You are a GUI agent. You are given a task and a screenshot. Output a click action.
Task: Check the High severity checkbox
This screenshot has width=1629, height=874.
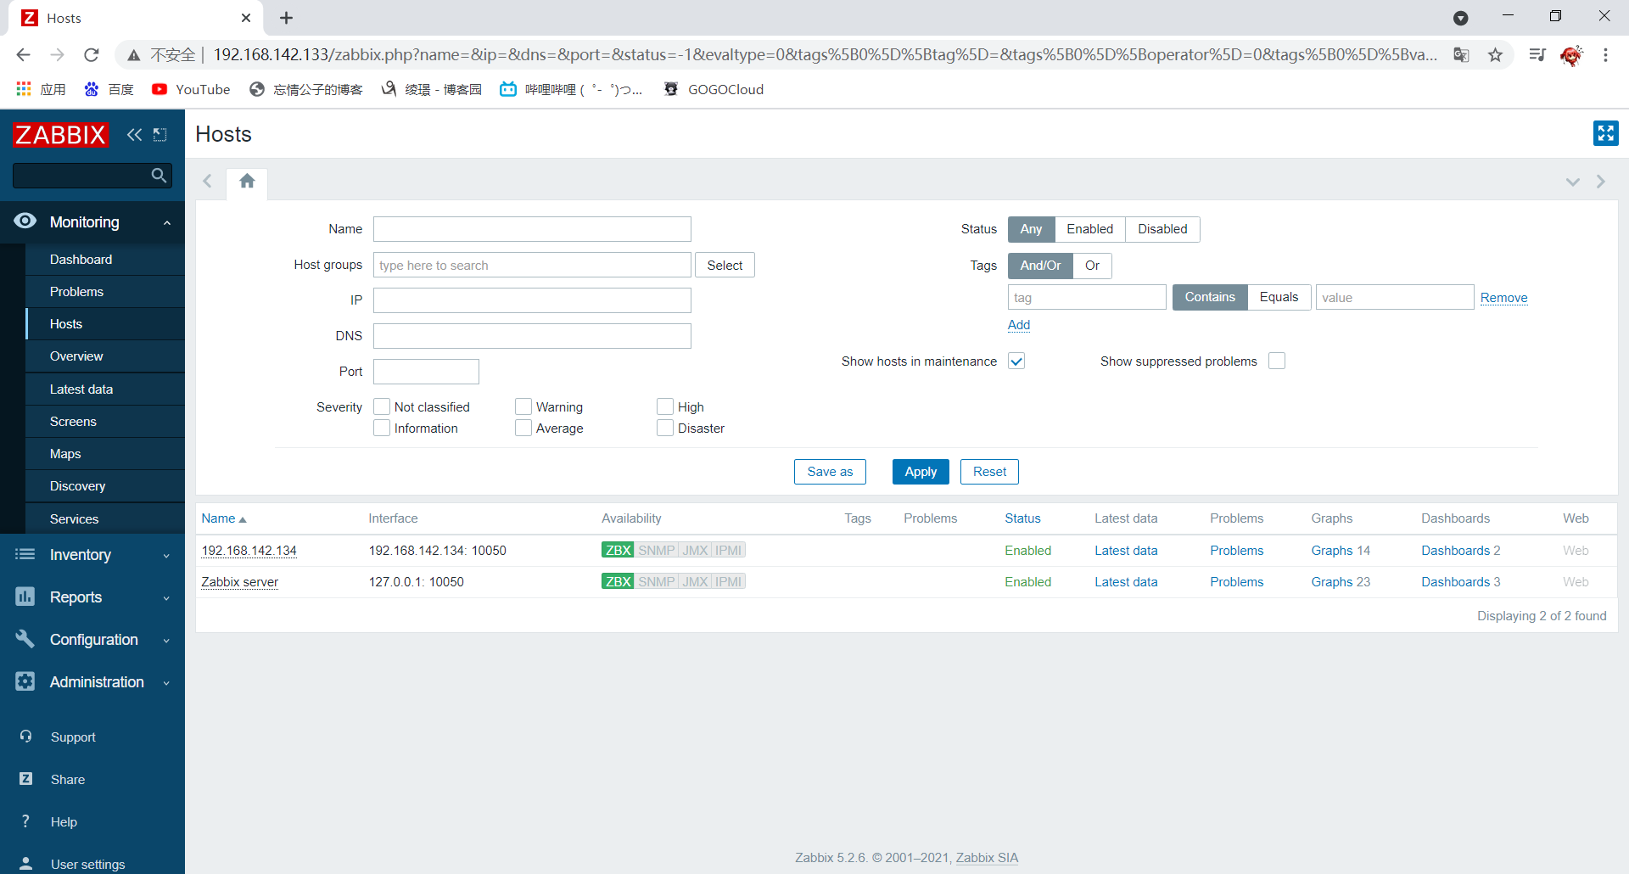coord(665,406)
